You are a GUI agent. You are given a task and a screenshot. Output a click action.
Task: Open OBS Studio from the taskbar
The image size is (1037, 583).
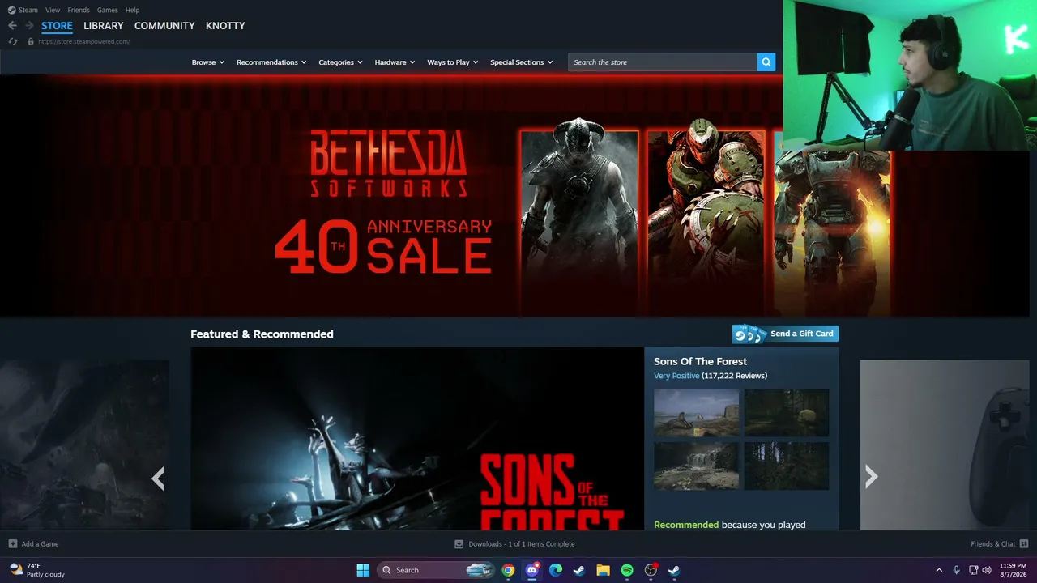[651, 570]
